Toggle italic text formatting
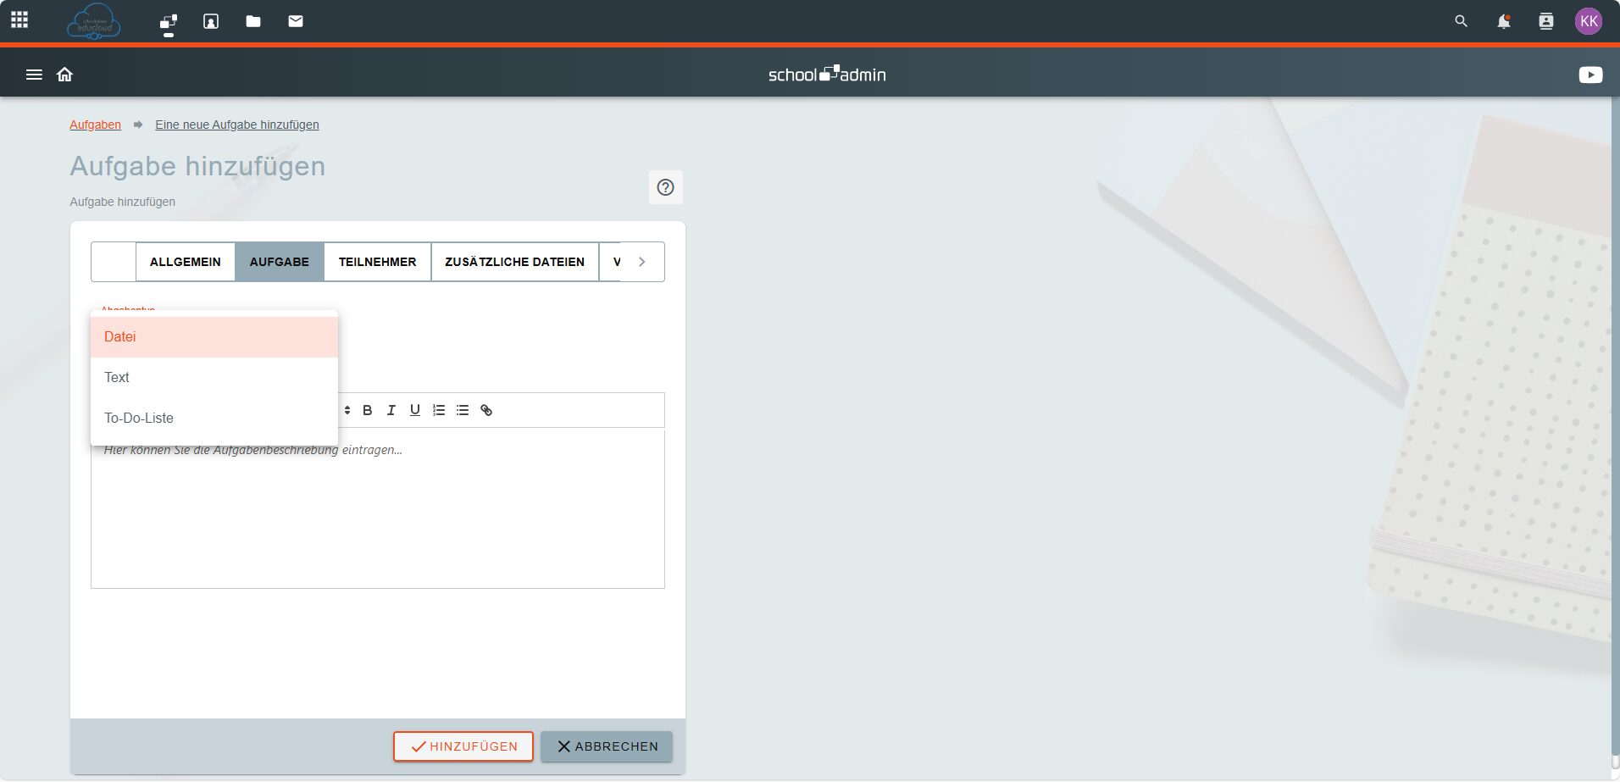1620x782 pixels. pyautogui.click(x=391, y=410)
